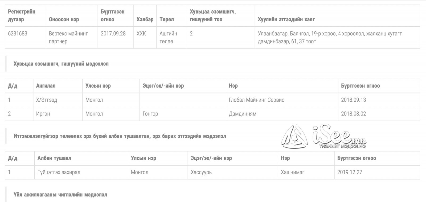
Task: Click Хувьцаа эзэмшигч, гишүүний мэдээлэл section heading
Action: pos(61,64)
